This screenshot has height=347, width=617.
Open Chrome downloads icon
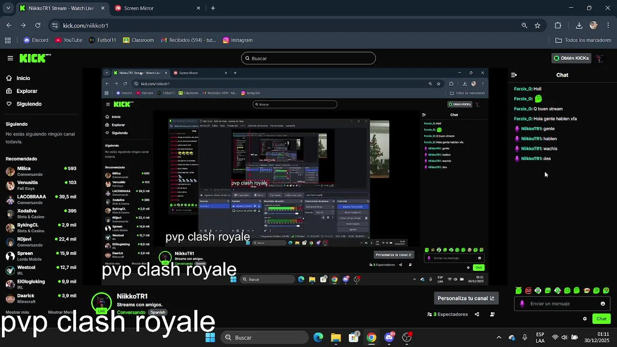579,26
